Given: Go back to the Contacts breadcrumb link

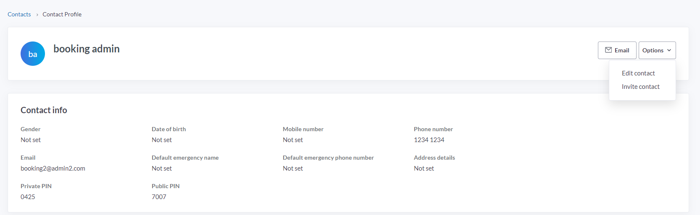Looking at the screenshot, I should click(19, 14).
